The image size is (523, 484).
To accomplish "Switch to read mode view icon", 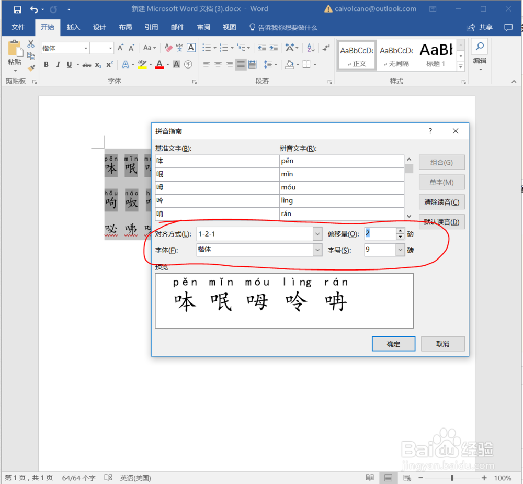I will coord(370,478).
